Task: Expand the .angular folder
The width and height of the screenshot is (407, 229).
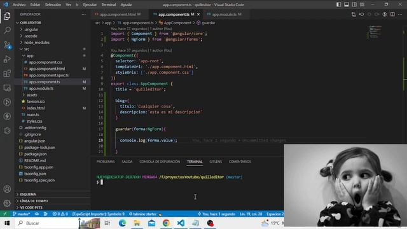Action: pyautogui.click(x=31, y=29)
